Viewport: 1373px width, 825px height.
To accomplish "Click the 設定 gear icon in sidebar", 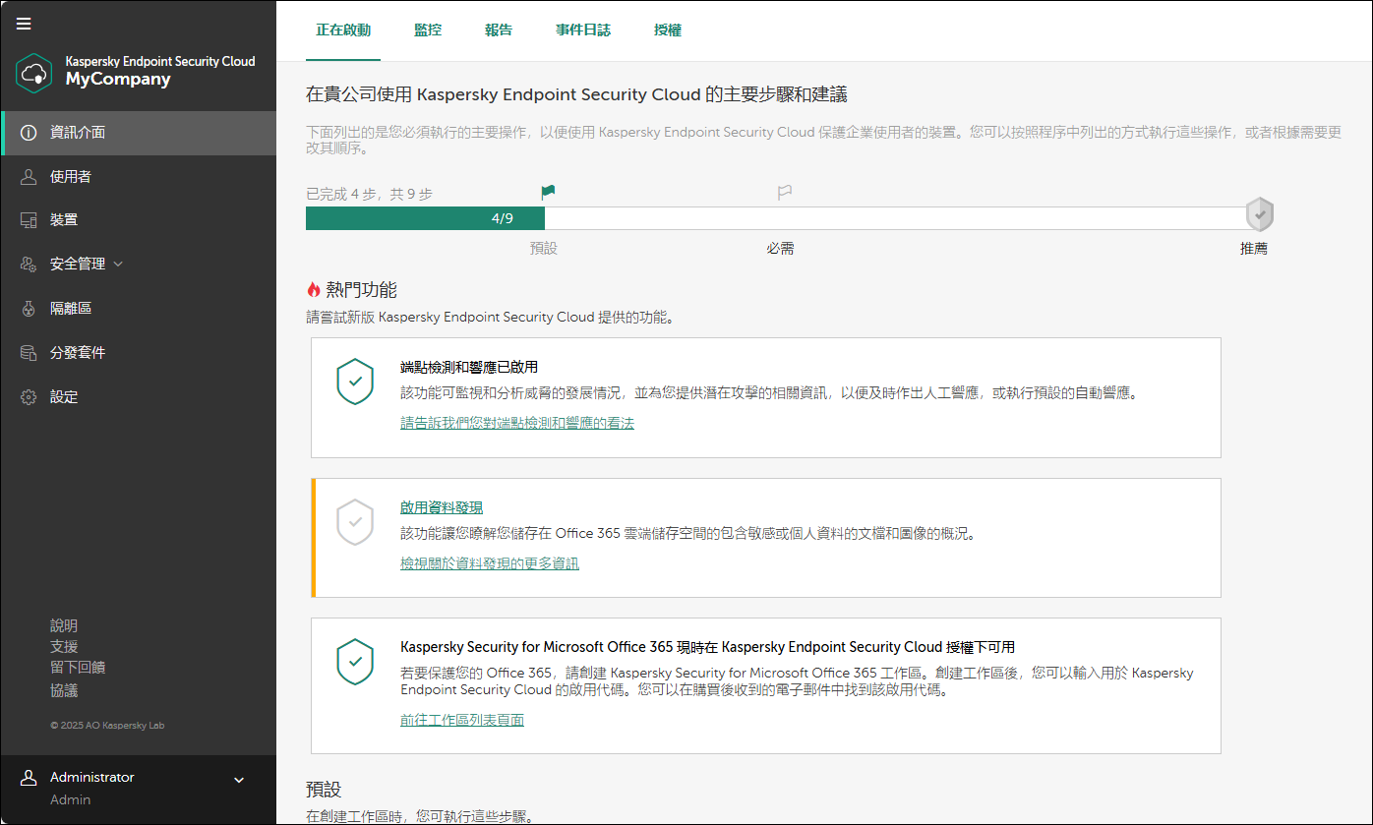I will [29, 397].
